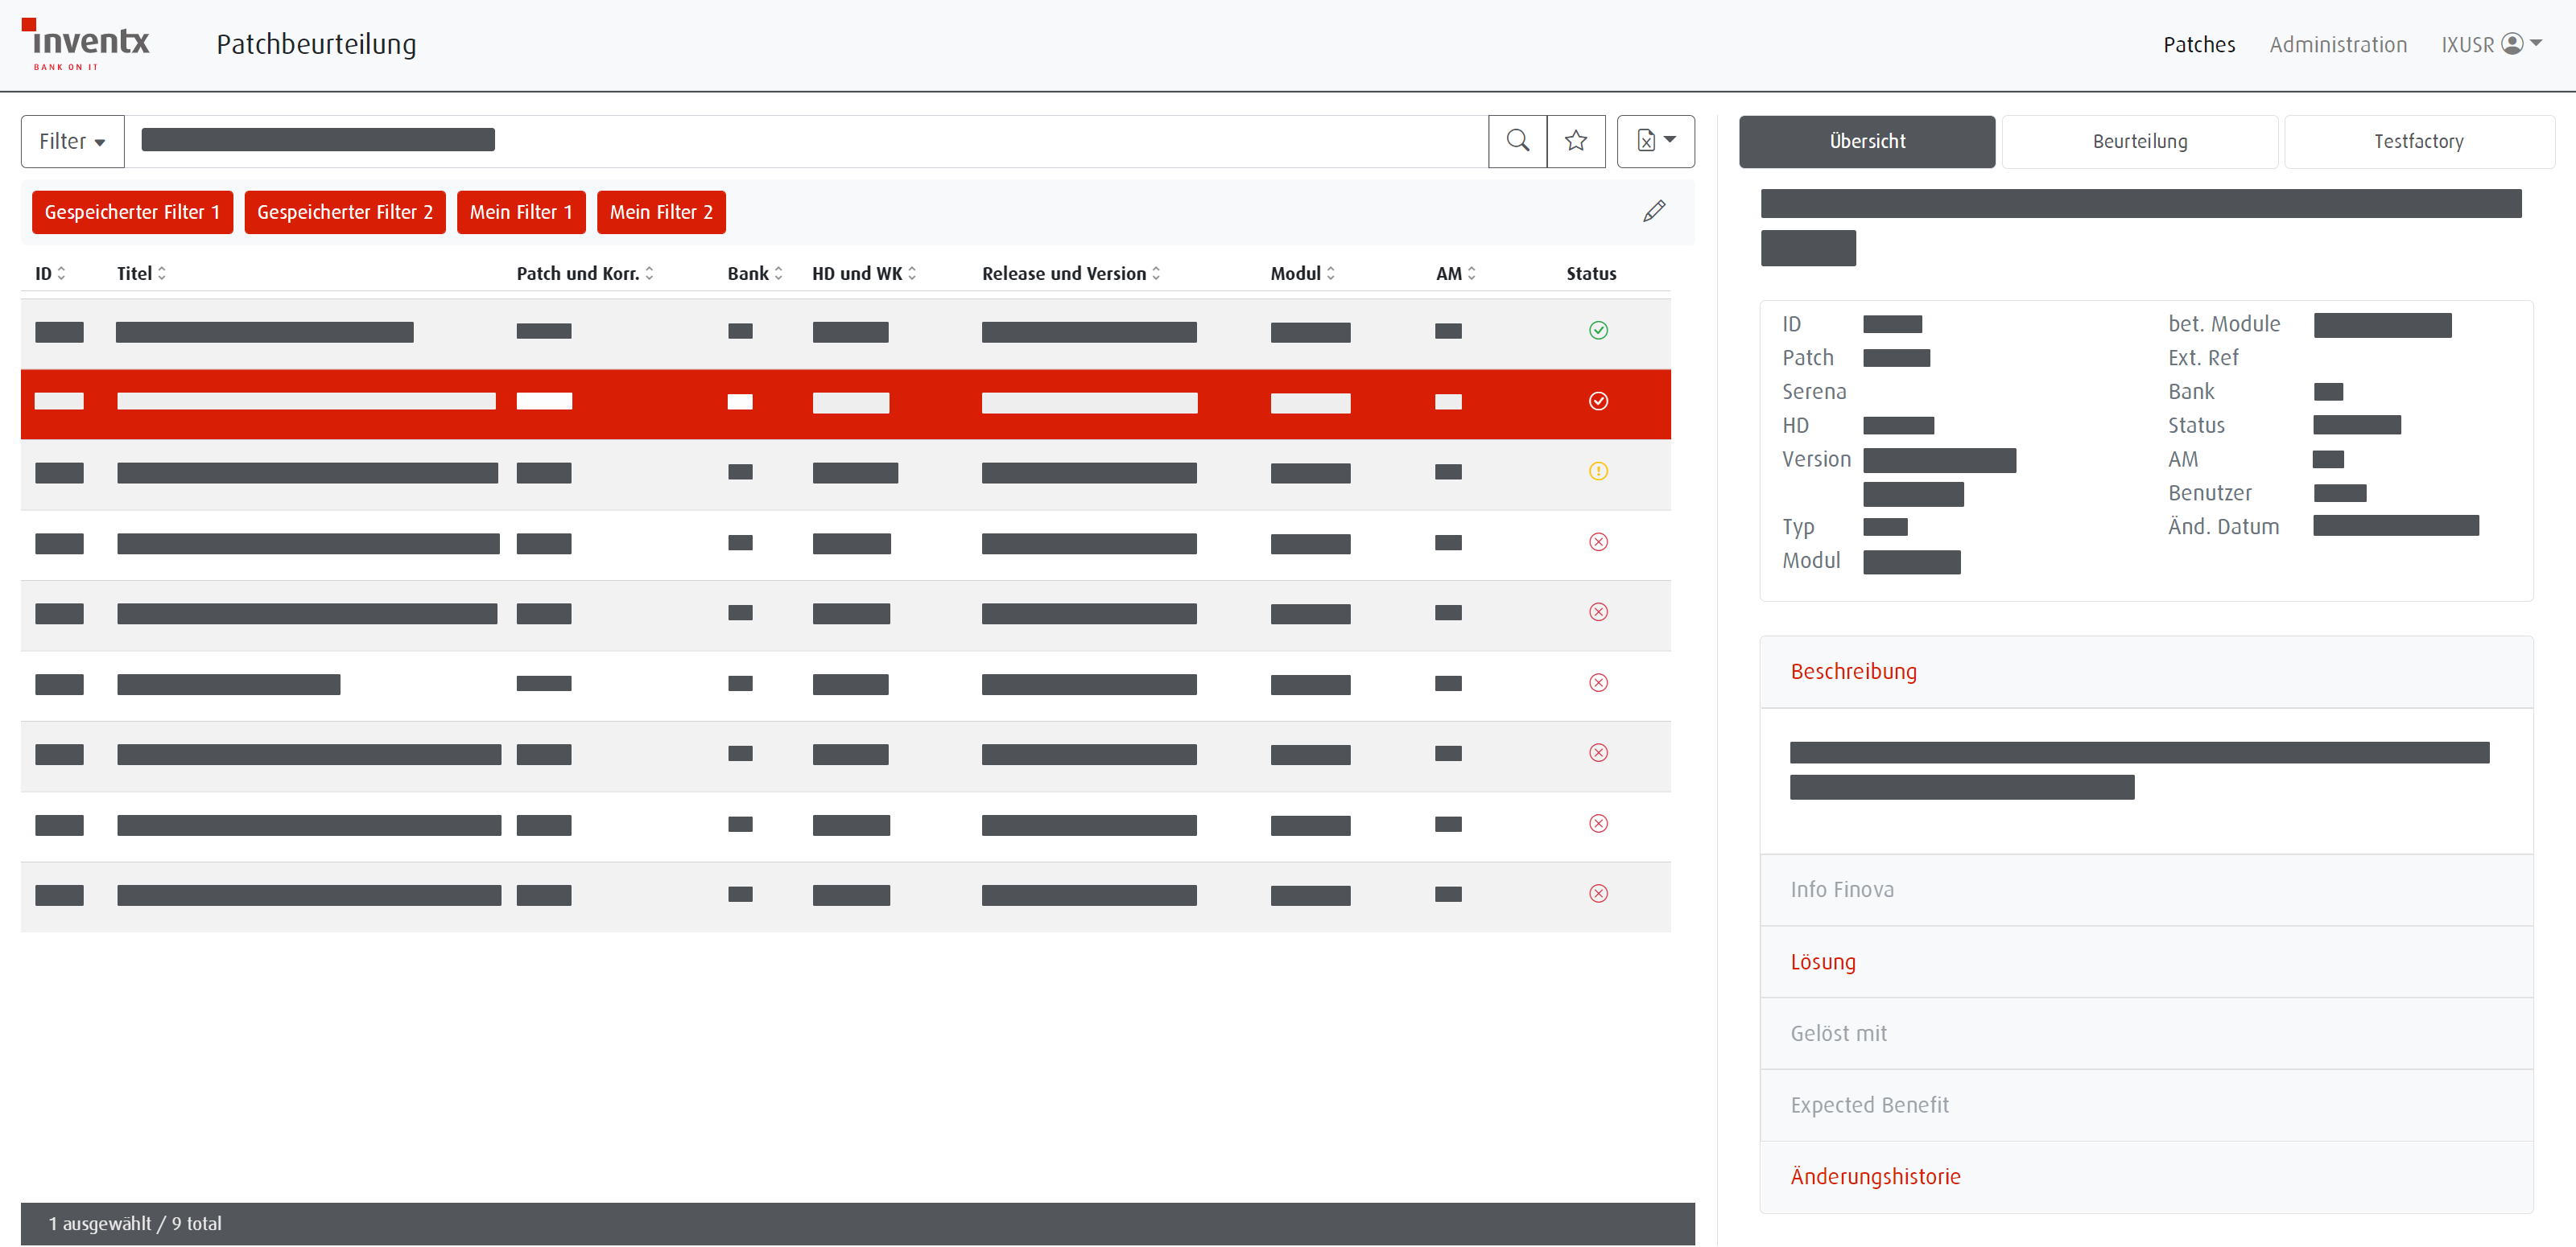Apply Gespeicherter Filter 1
This screenshot has width=2576, height=1247.
coord(132,213)
